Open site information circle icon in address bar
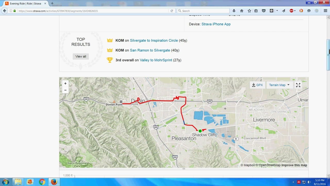 [11, 11]
